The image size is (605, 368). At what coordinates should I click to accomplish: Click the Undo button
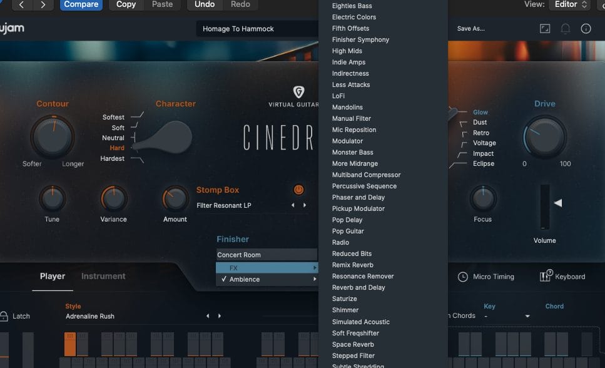click(x=204, y=4)
